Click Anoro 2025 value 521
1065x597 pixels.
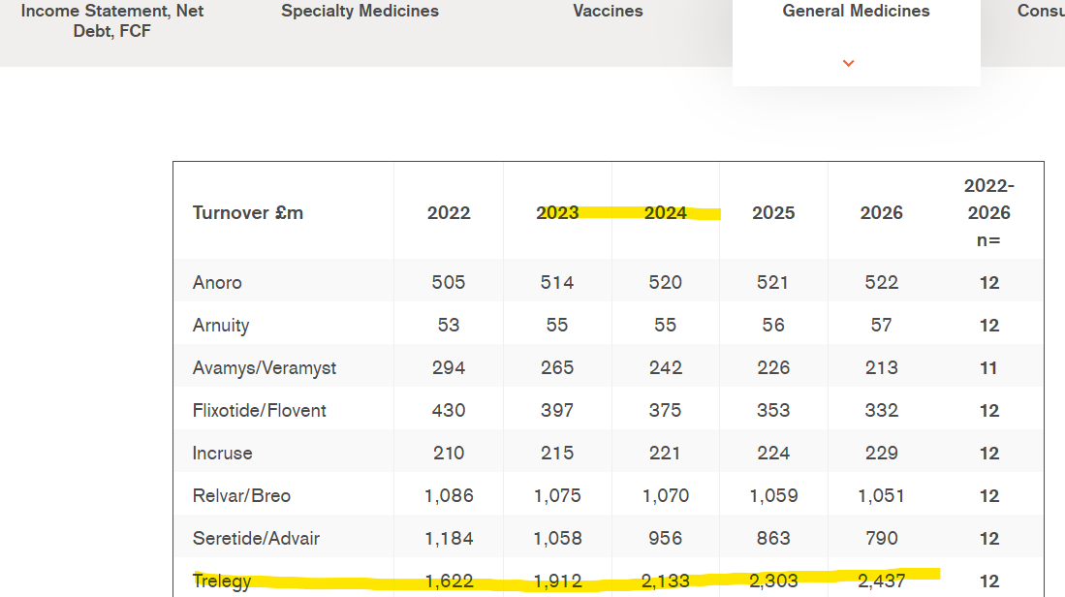773,283
